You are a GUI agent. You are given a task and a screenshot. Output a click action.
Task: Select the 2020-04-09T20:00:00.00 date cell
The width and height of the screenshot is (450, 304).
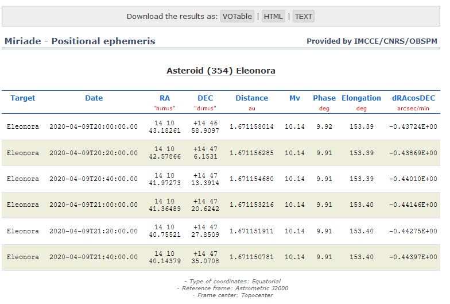[x=94, y=126]
